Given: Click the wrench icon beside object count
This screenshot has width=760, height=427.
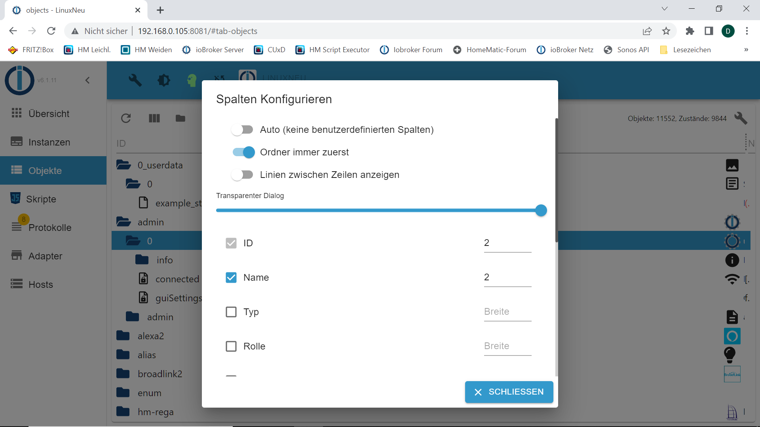Looking at the screenshot, I should point(740,118).
